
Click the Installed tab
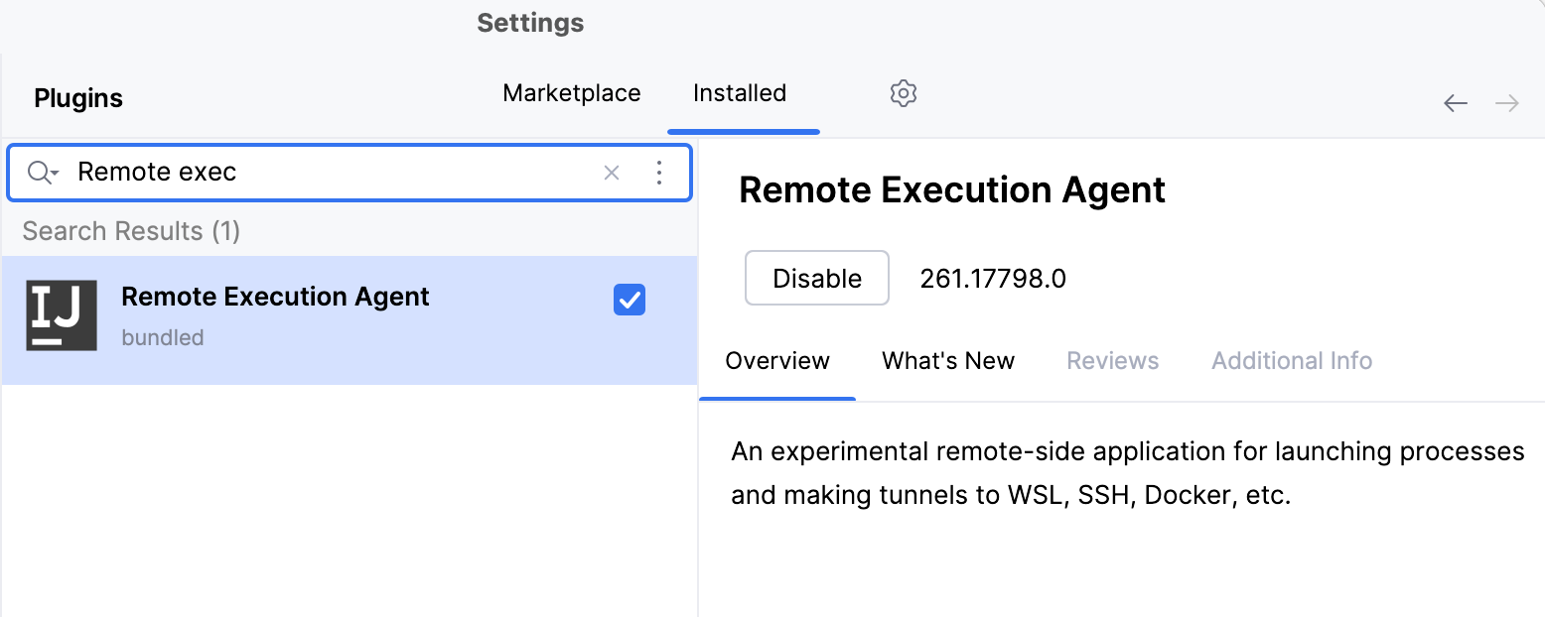coord(739,92)
